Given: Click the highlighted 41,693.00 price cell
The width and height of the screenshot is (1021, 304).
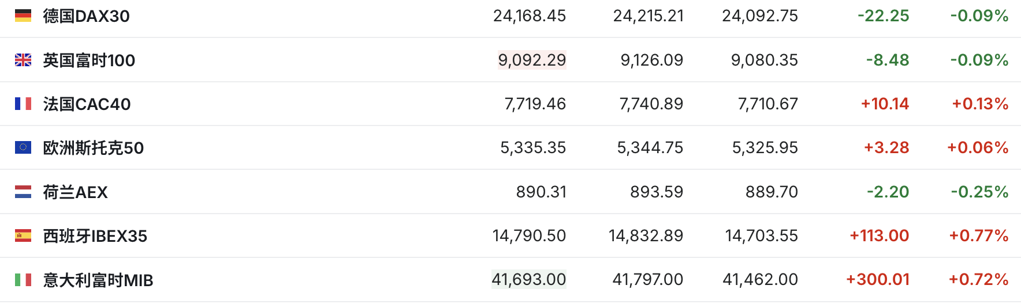Looking at the screenshot, I should pos(528,280).
